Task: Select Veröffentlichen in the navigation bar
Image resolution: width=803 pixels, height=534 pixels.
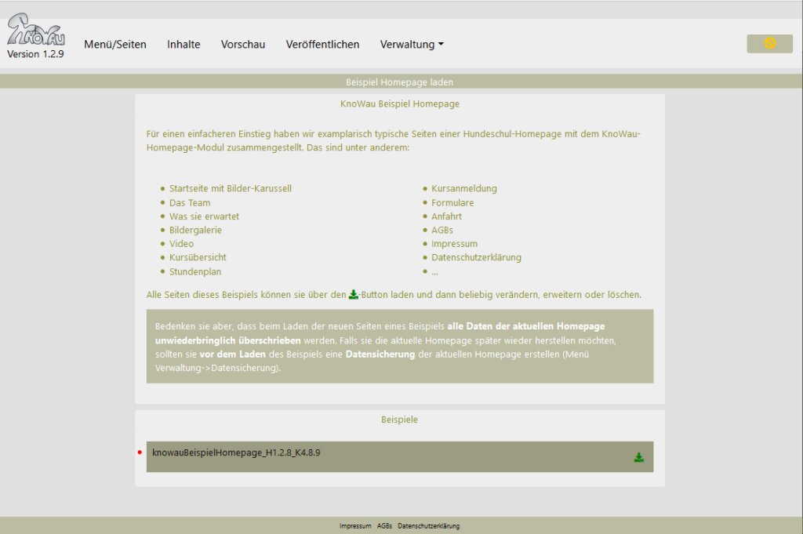Action: [322, 45]
